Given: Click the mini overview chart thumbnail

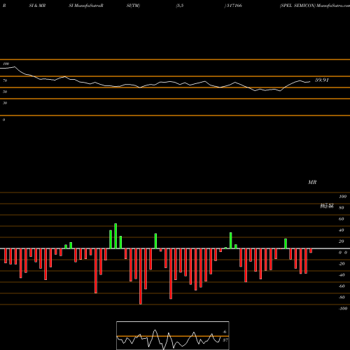Looking at the screenshot, I should tap(173, 335).
